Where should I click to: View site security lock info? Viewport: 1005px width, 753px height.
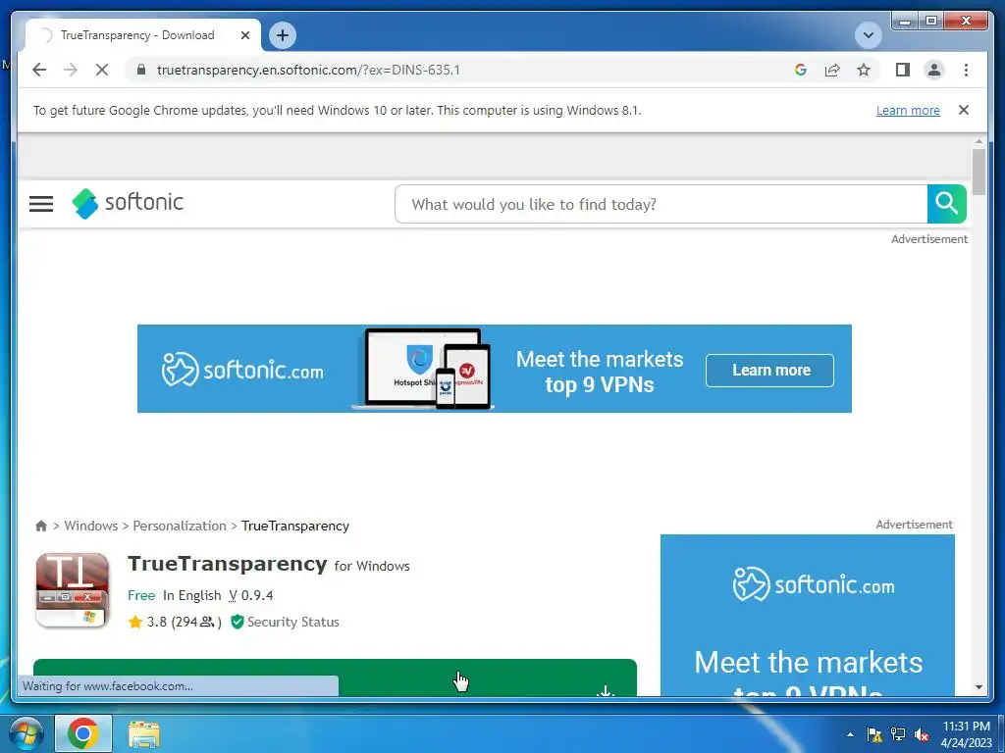pyautogui.click(x=141, y=70)
